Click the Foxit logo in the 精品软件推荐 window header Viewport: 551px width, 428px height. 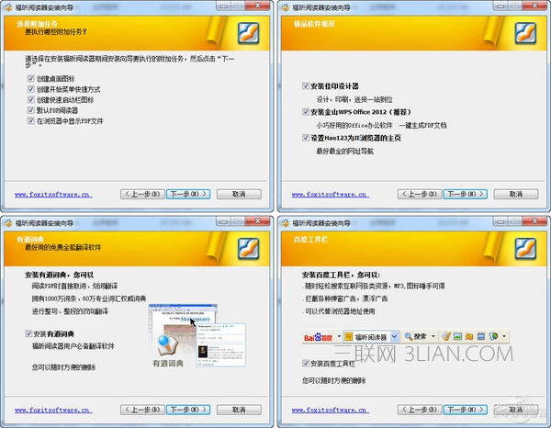(x=525, y=33)
